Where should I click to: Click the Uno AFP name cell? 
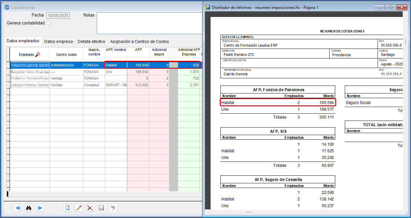click(116, 72)
